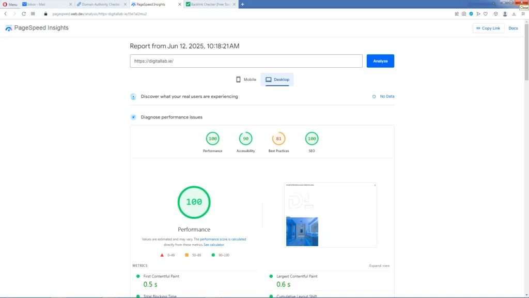The width and height of the screenshot is (529, 298).
Task: Open the Easy Setup sliders icon
Action: click(x=523, y=14)
